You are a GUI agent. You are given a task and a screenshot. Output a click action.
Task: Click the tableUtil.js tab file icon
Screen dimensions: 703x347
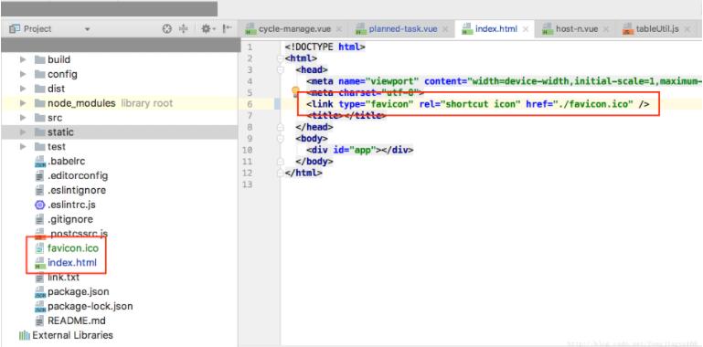coord(628,29)
